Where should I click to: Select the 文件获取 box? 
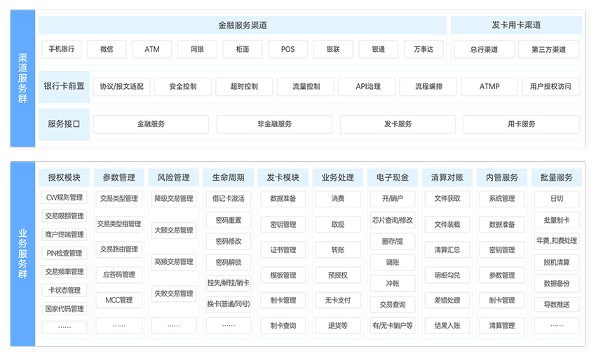[447, 198]
